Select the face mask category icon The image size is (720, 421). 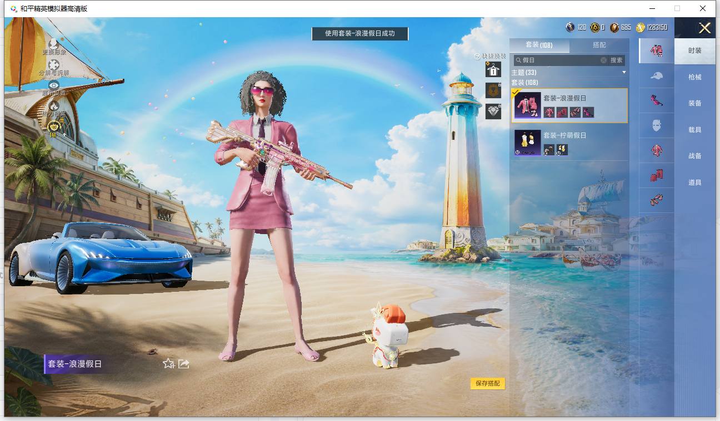pyautogui.click(x=657, y=125)
